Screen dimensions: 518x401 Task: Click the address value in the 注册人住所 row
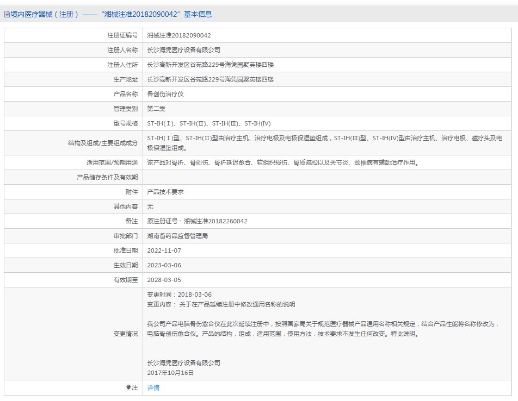211,65
